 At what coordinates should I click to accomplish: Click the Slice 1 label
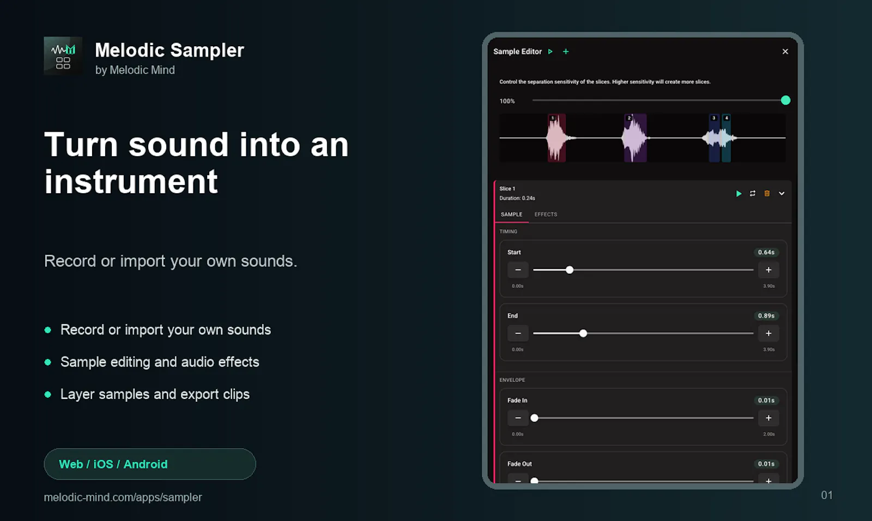507,189
